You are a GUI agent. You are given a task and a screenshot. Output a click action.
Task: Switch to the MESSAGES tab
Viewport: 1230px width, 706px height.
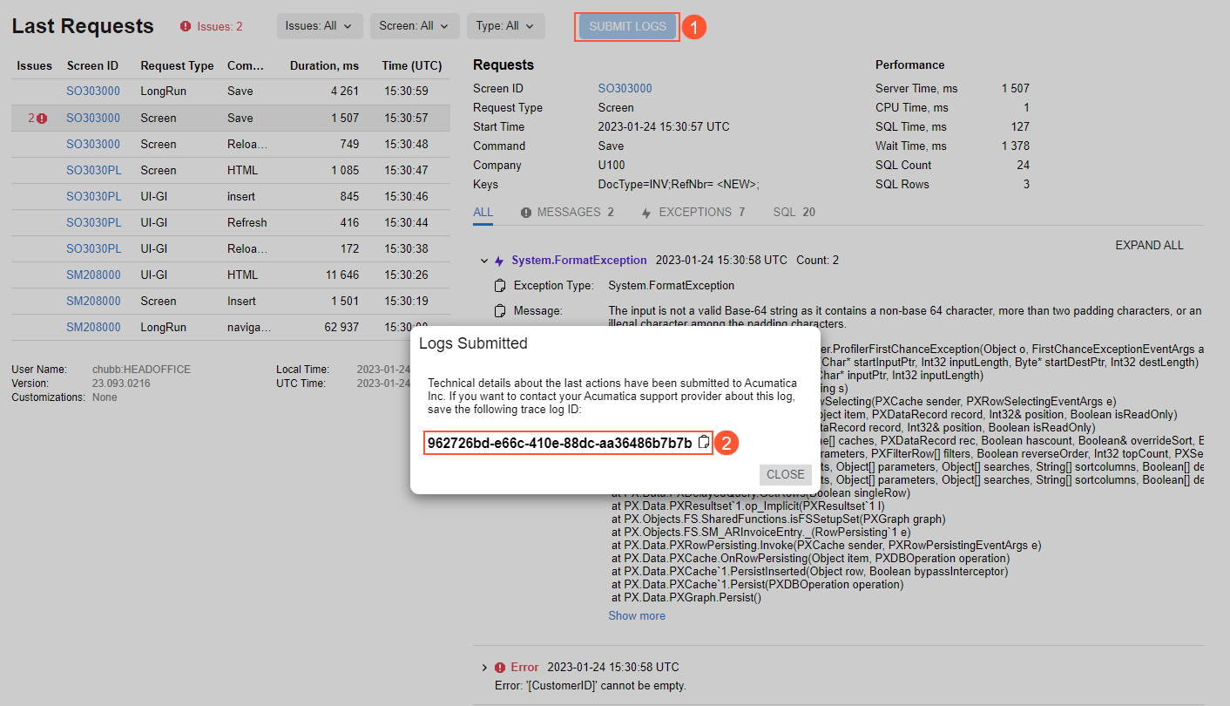pyautogui.click(x=567, y=213)
